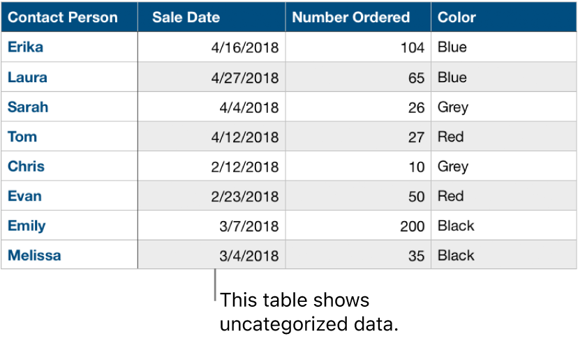578x343 pixels.
Task: Click the 4/4/2018 date cell
Action: click(x=249, y=108)
